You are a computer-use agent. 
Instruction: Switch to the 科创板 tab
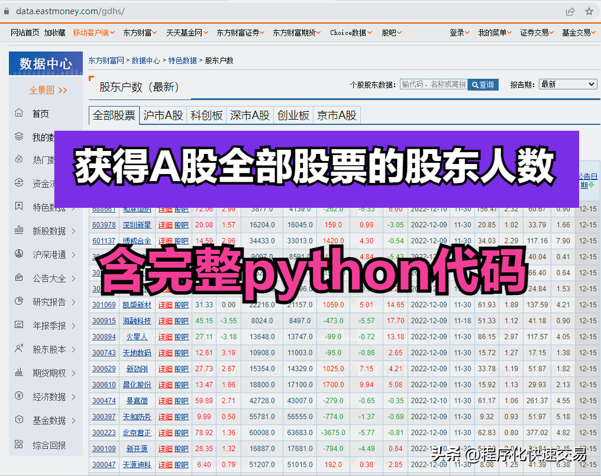(206, 115)
